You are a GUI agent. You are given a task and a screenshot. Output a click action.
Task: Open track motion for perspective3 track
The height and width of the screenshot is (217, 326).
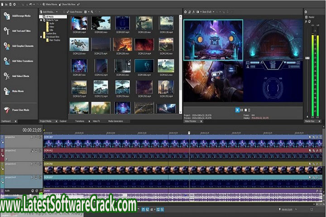click(x=32, y=164)
